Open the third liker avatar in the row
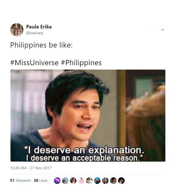Screen dimensions: 175x187 73,181
